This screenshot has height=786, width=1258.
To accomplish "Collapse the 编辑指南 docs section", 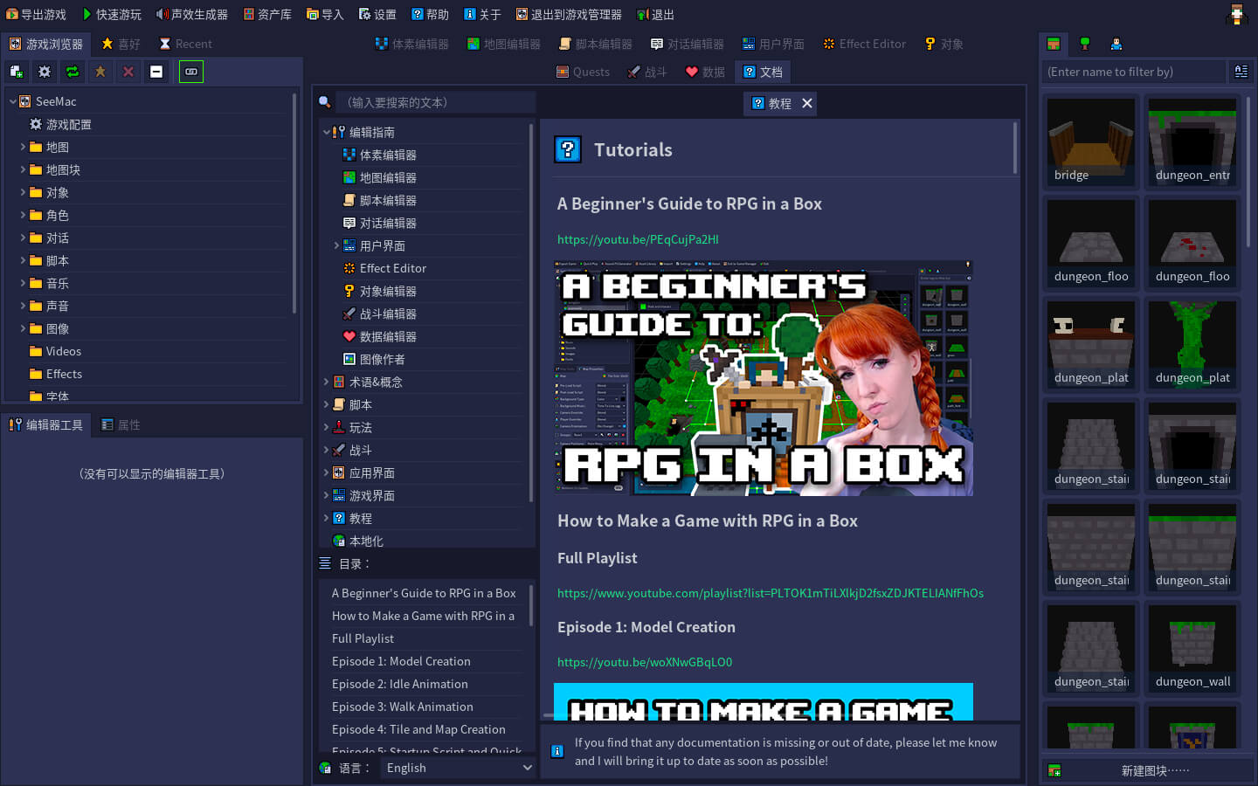I will [327, 132].
